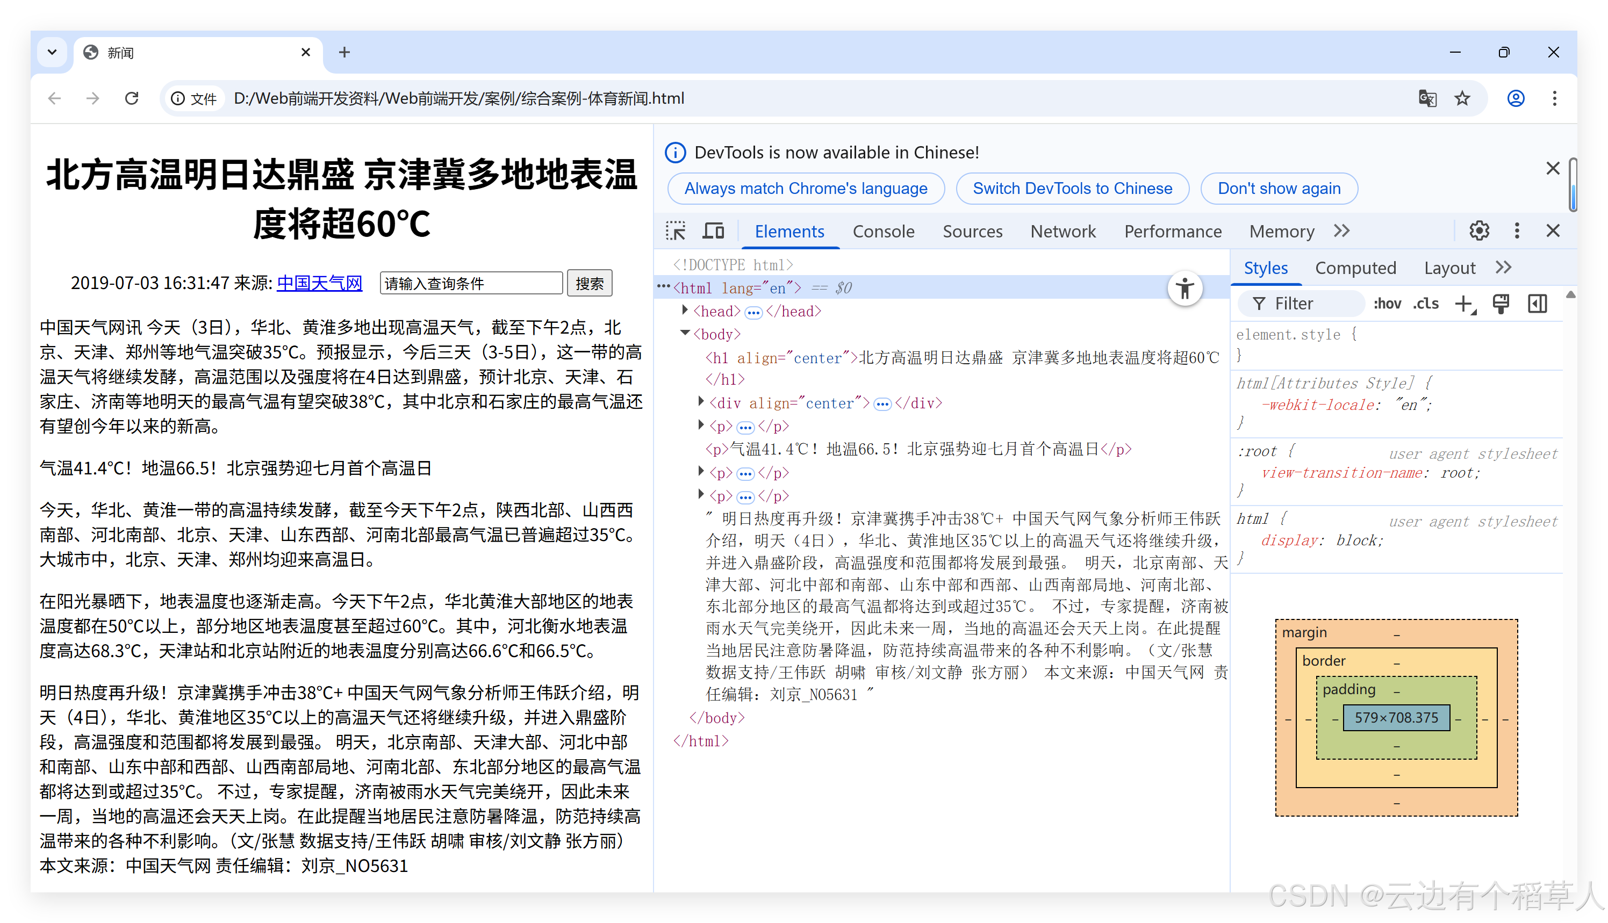Open Google Translate icon in address bar
The image size is (1608, 923).
pyautogui.click(x=1427, y=98)
